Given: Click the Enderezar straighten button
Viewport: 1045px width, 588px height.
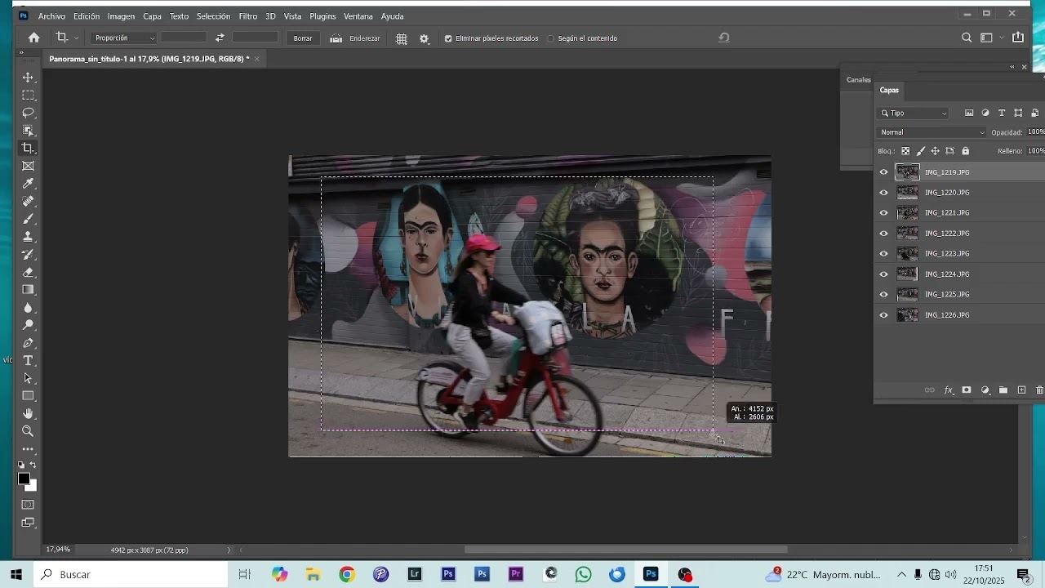Looking at the screenshot, I should 355,38.
